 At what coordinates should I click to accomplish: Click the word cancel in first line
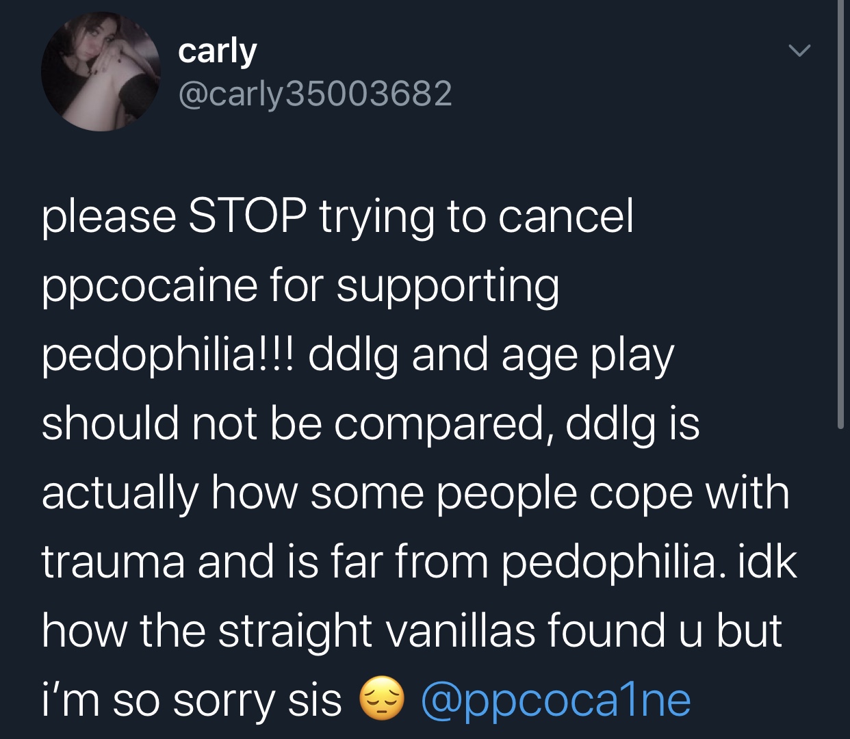(x=566, y=216)
